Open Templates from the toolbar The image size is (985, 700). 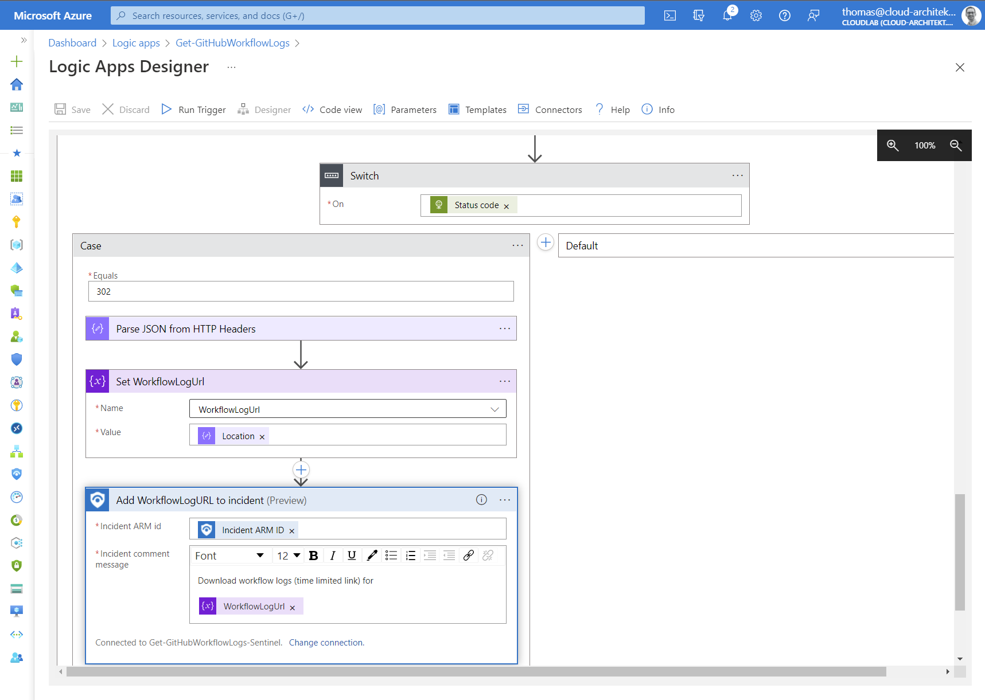click(477, 110)
